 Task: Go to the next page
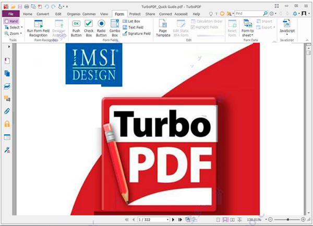173,220
